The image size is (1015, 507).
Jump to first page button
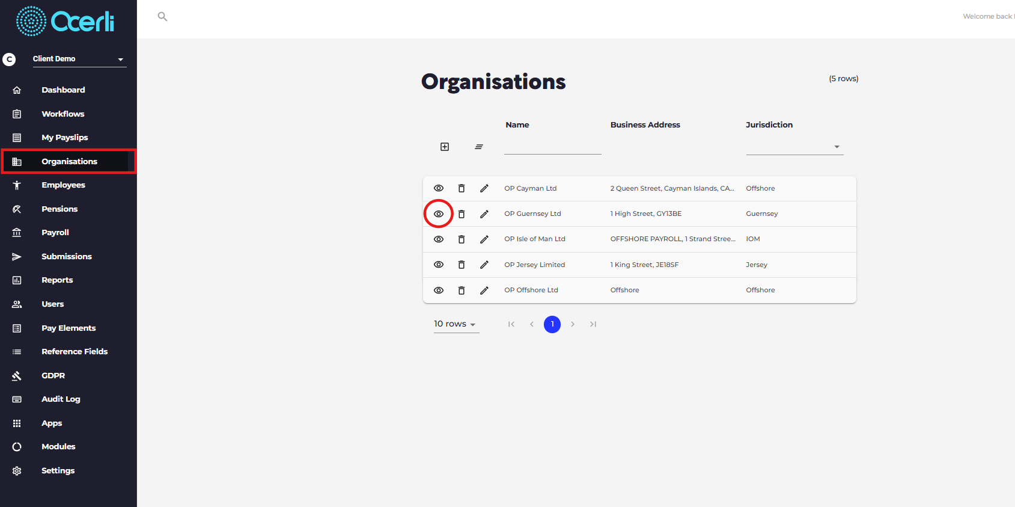click(x=511, y=324)
